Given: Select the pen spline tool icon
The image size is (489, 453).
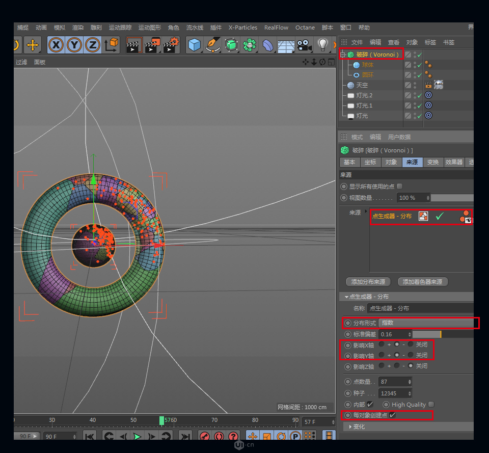Looking at the screenshot, I should [212, 45].
